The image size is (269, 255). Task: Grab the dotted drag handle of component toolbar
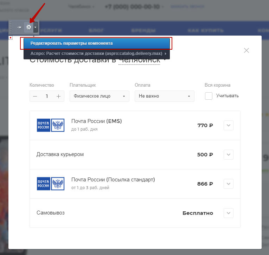click(11, 27)
